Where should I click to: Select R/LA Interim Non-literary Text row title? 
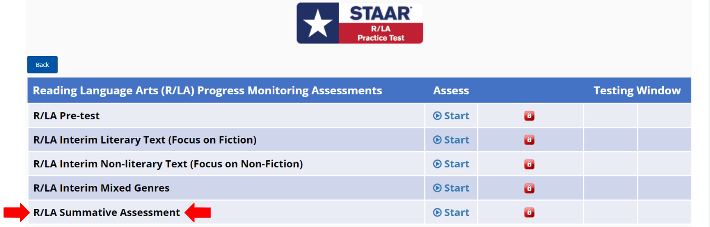(168, 164)
